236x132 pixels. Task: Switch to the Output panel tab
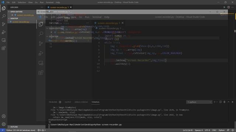[x=68, y=102]
